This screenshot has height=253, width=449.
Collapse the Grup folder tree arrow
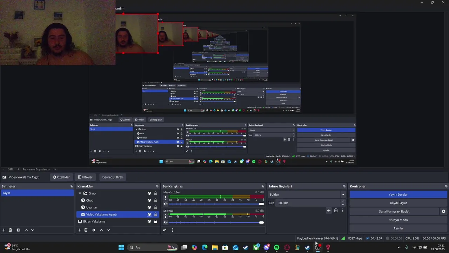(80, 193)
